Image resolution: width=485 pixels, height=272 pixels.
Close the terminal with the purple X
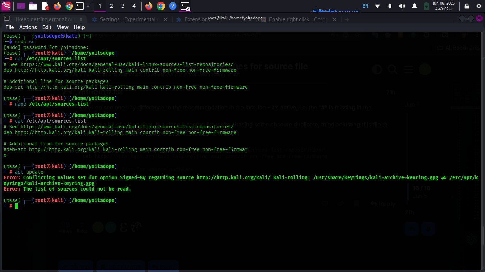coord(479,18)
